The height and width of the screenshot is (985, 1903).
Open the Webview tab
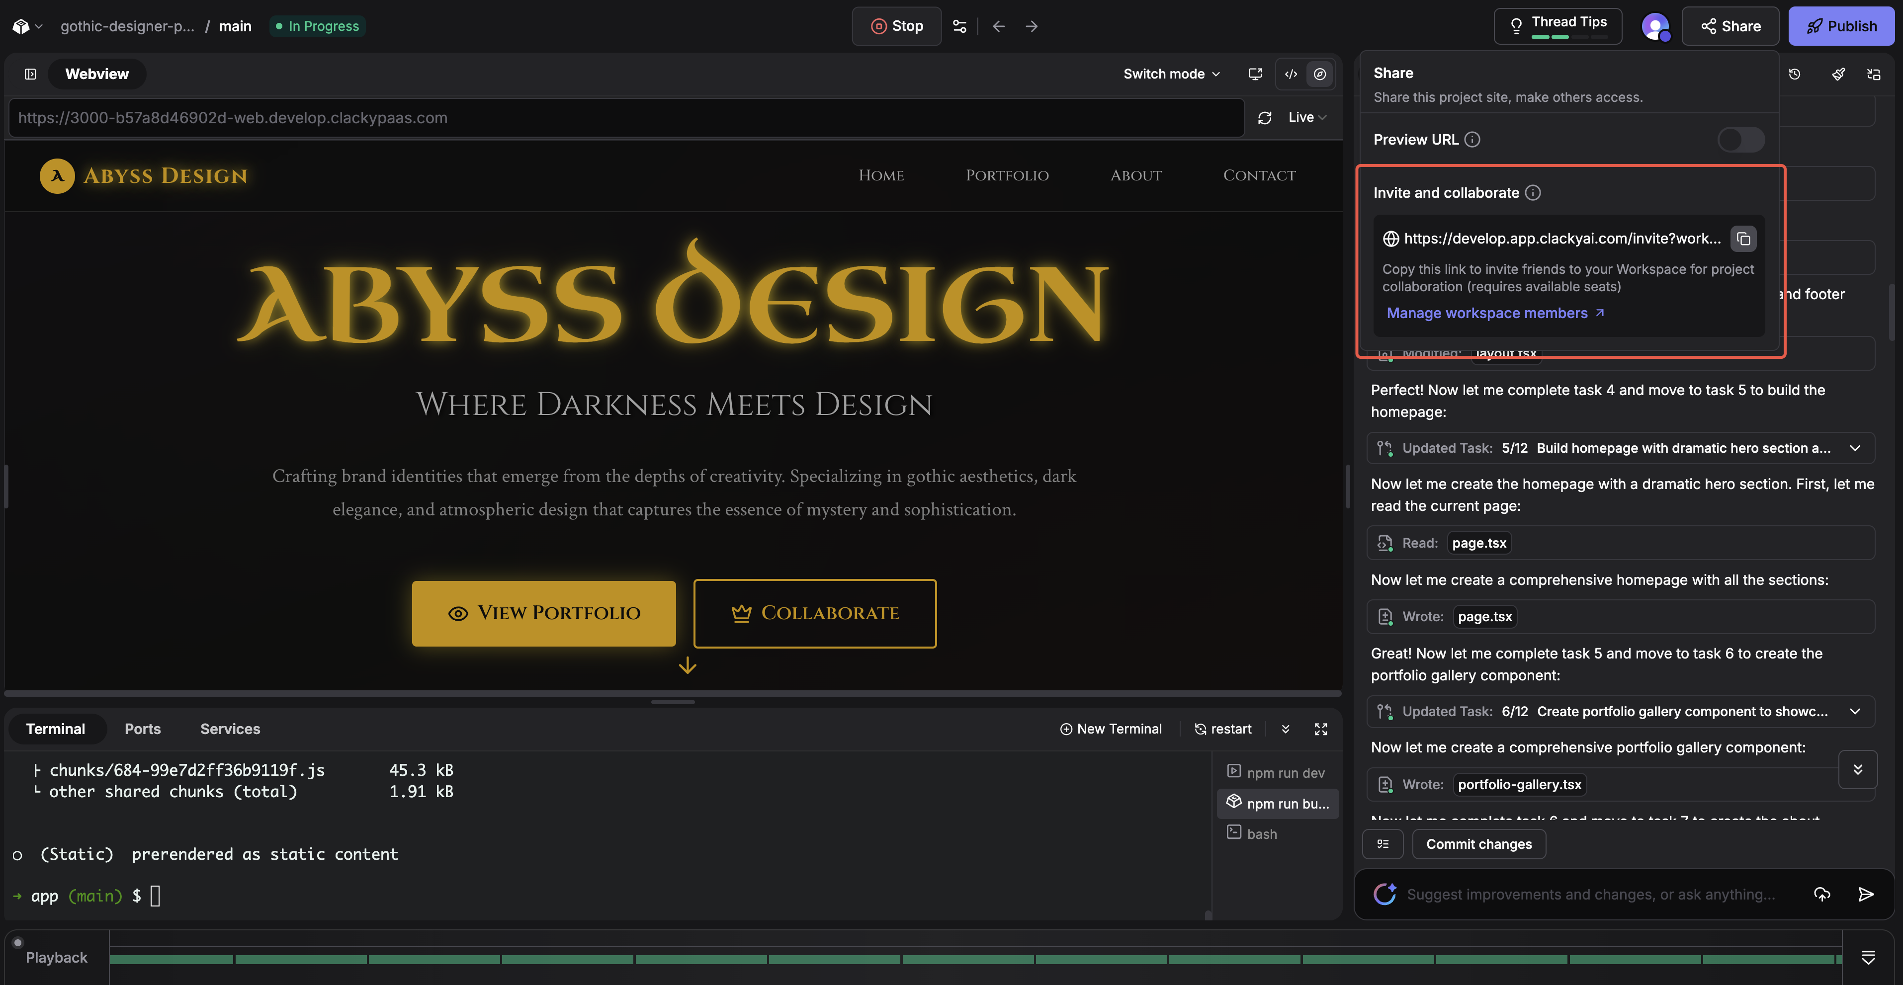[97, 74]
